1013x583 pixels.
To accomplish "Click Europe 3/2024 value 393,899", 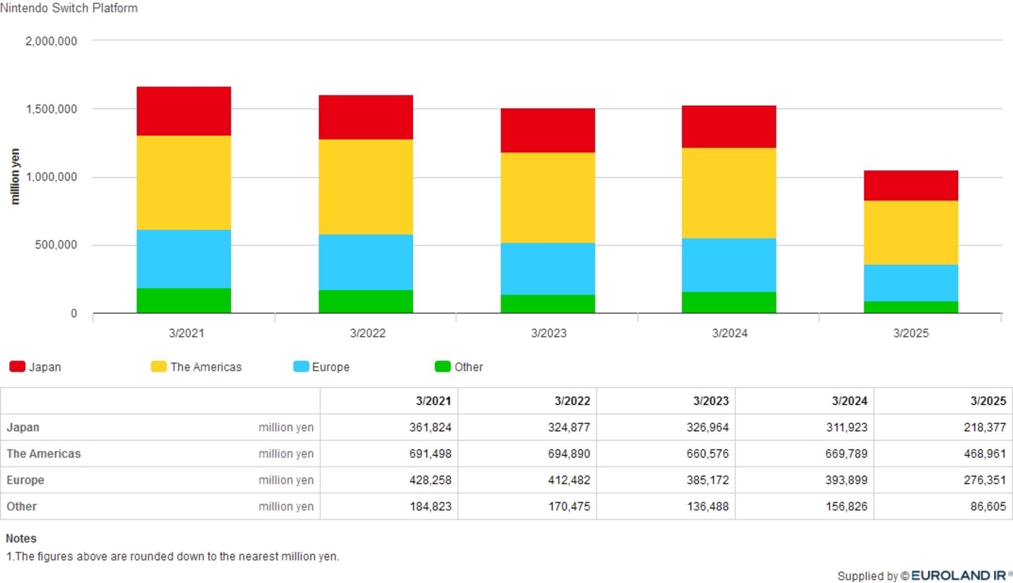I will coord(847,480).
